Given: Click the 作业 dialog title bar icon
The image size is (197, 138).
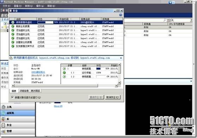Looking at the screenshot, I should [11, 11].
